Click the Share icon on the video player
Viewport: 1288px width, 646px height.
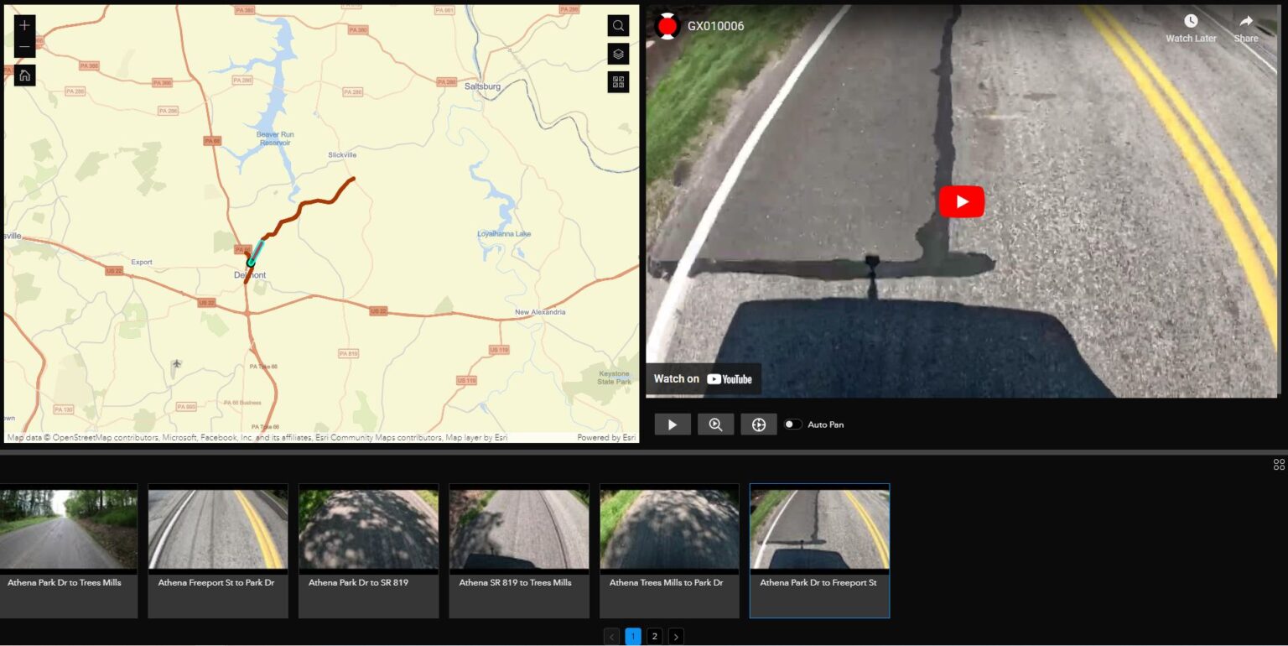pos(1245,20)
